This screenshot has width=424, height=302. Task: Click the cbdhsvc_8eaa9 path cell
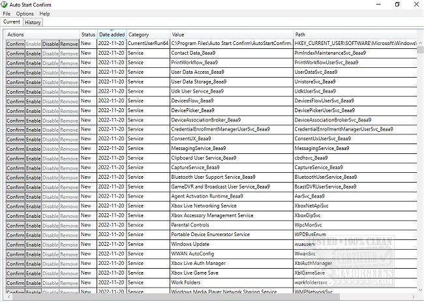355,158
